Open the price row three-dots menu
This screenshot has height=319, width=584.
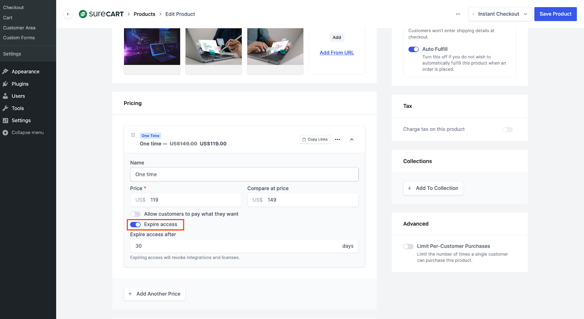click(338, 139)
